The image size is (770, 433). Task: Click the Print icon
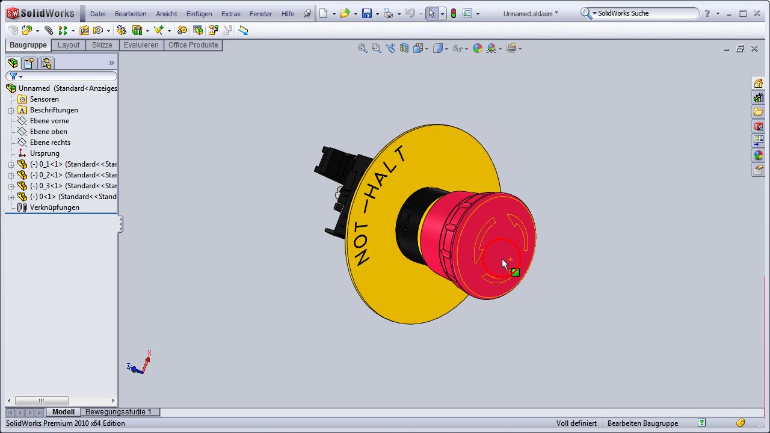click(388, 13)
